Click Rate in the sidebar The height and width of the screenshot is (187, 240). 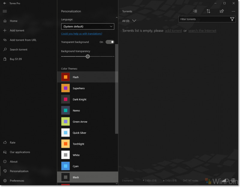pos(13,143)
